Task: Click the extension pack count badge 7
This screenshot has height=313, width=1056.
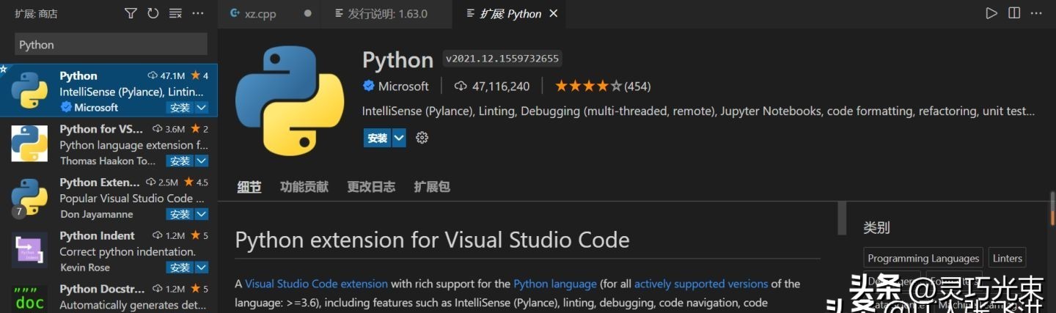Action: (19, 211)
